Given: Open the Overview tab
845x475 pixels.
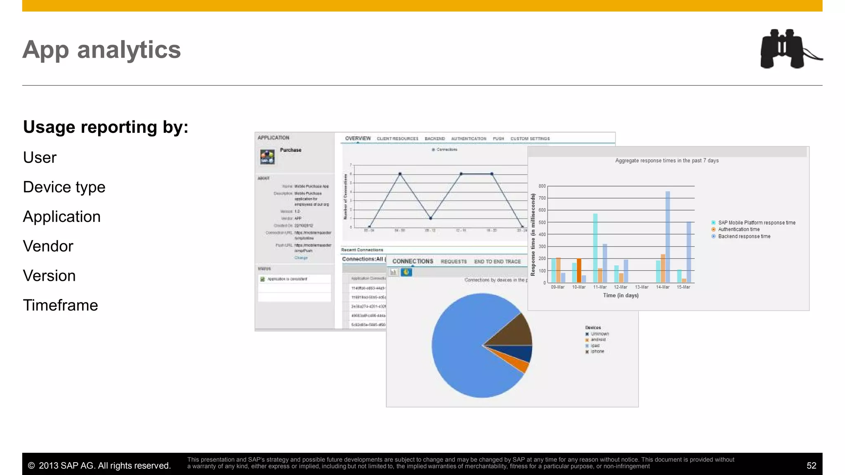Looking at the screenshot, I should click(x=358, y=139).
